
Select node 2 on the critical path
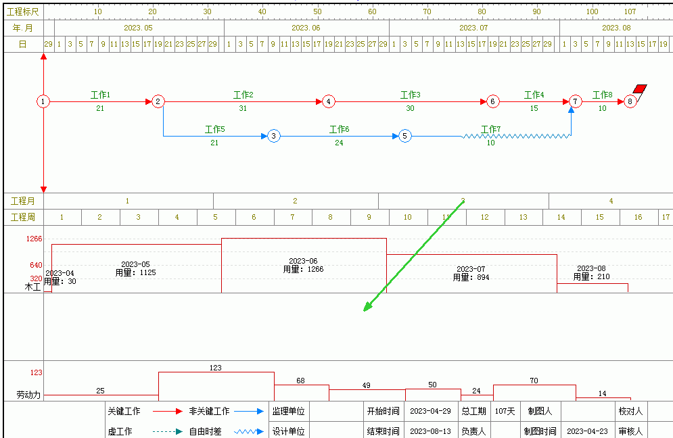point(158,101)
